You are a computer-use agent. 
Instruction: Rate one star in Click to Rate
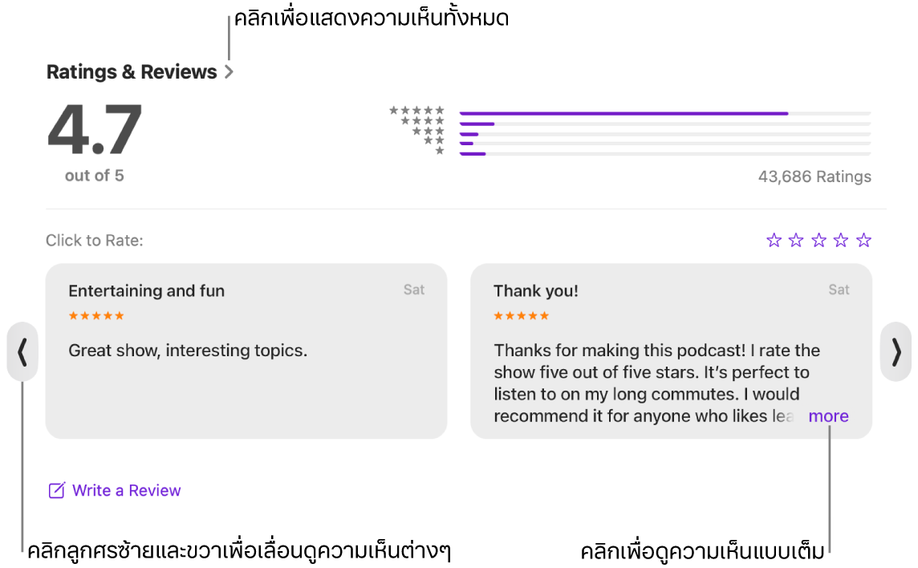point(774,240)
